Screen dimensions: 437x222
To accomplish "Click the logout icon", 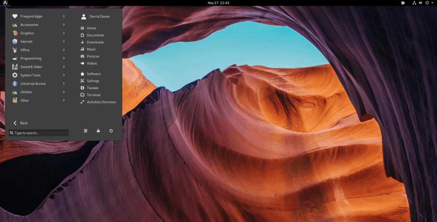I will click(x=86, y=131).
